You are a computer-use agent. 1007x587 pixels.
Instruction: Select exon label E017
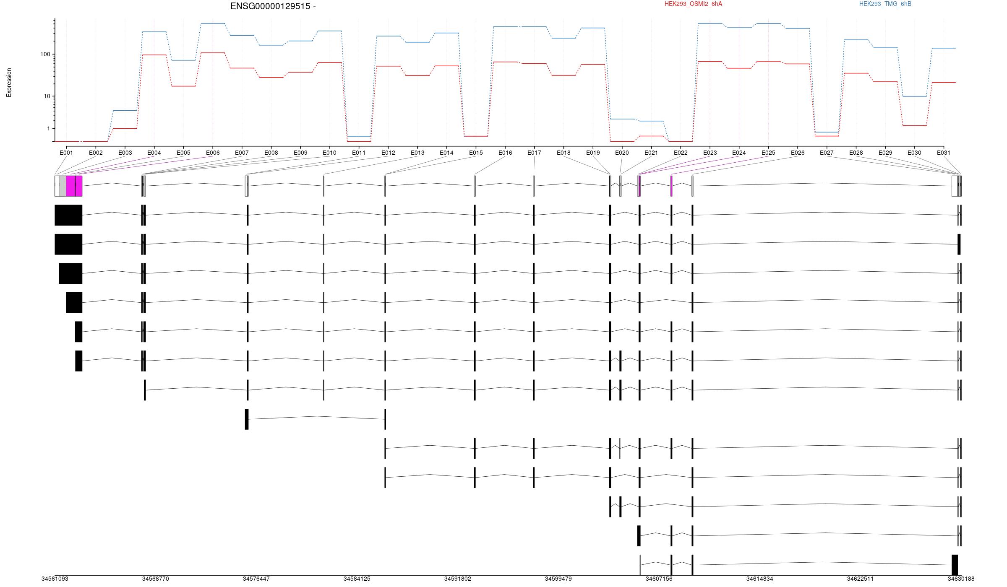tap(534, 153)
